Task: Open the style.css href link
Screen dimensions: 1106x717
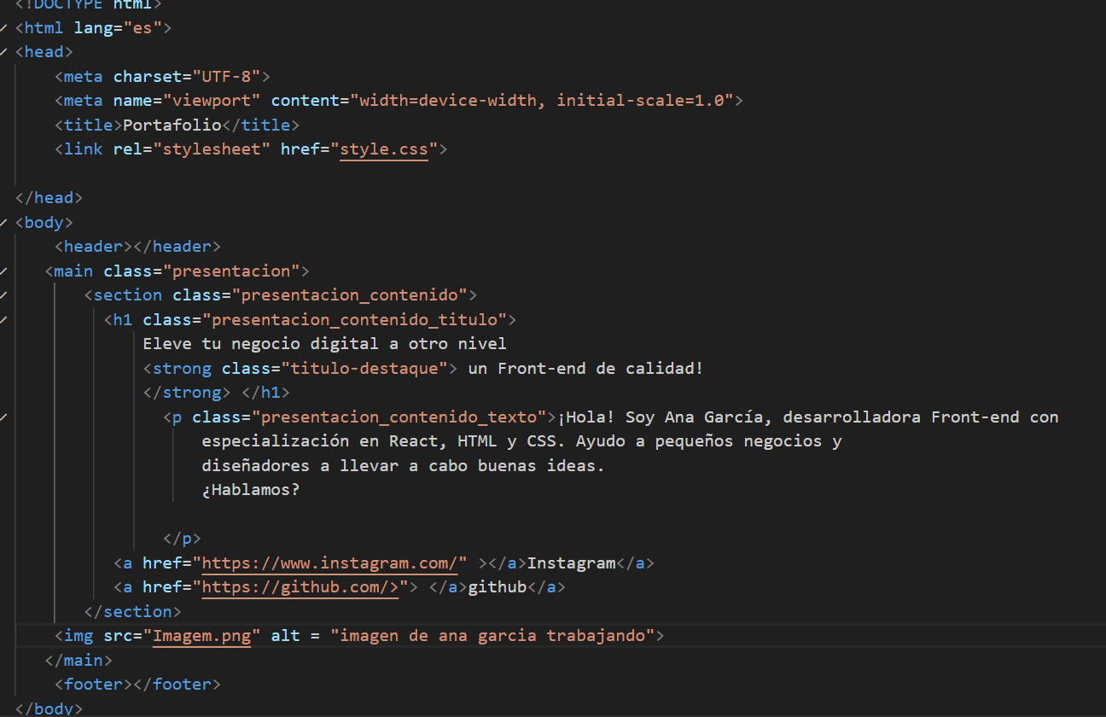Action: point(384,149)
